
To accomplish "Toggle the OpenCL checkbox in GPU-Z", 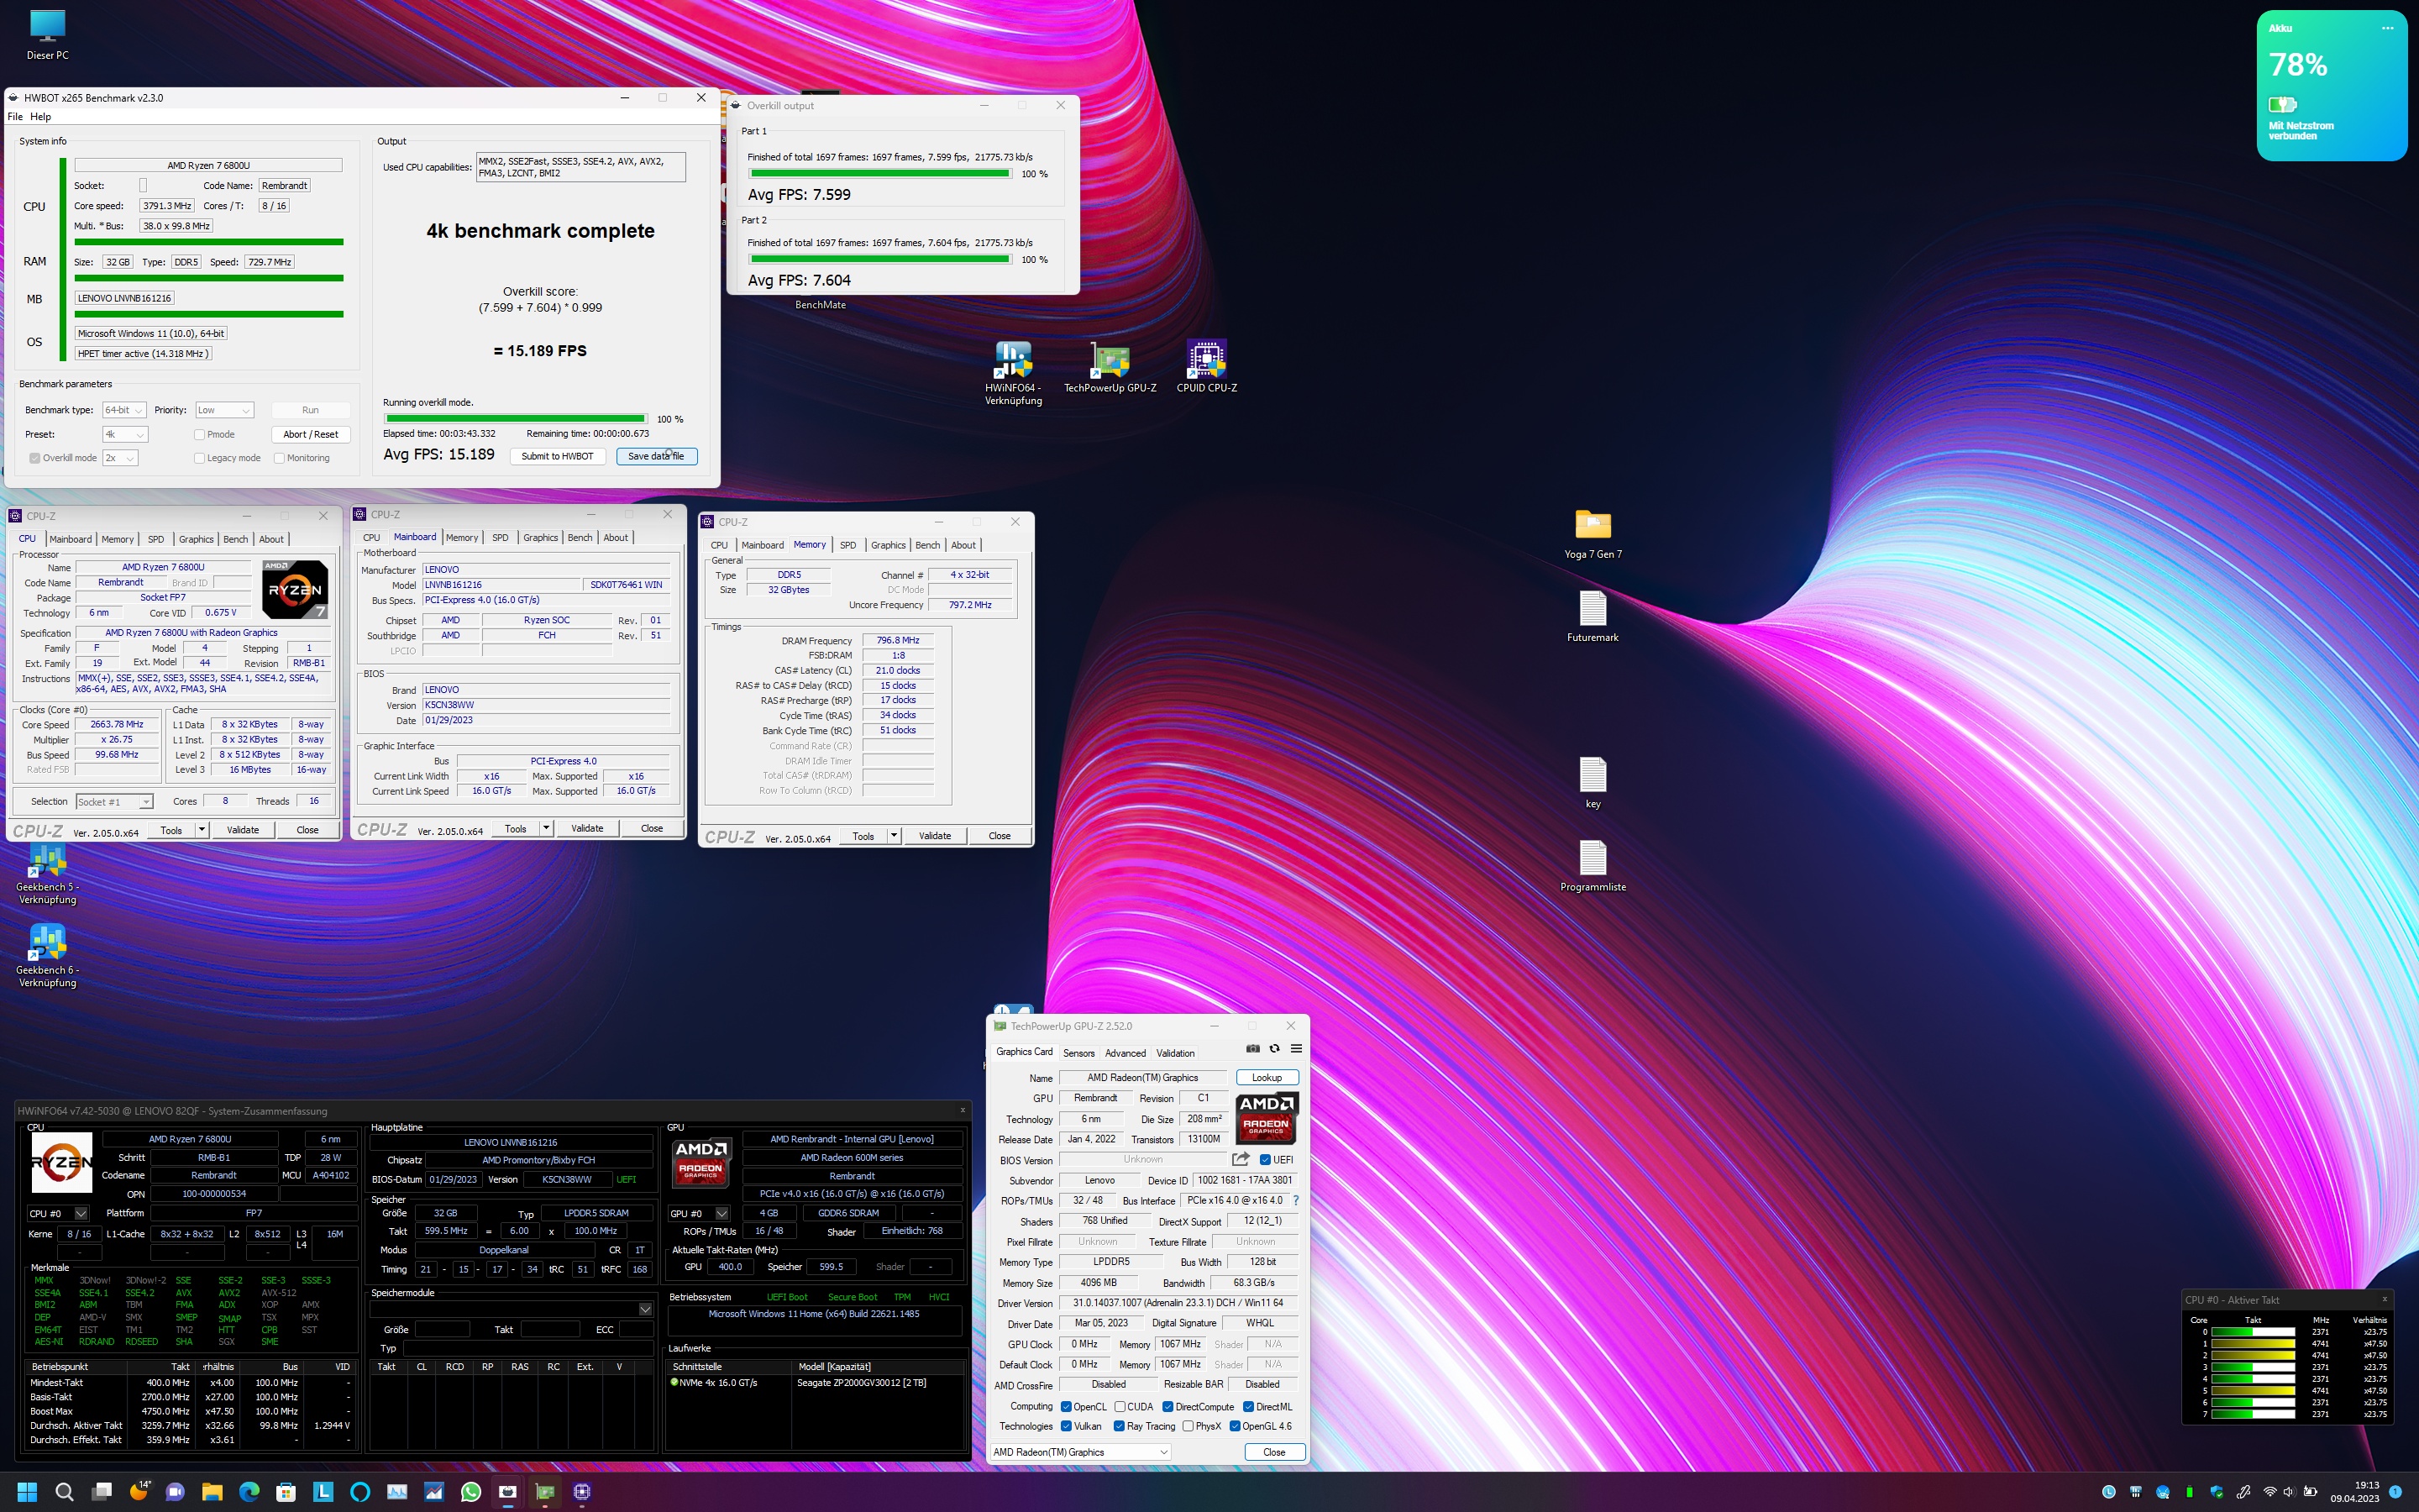I will 1067,1406.
